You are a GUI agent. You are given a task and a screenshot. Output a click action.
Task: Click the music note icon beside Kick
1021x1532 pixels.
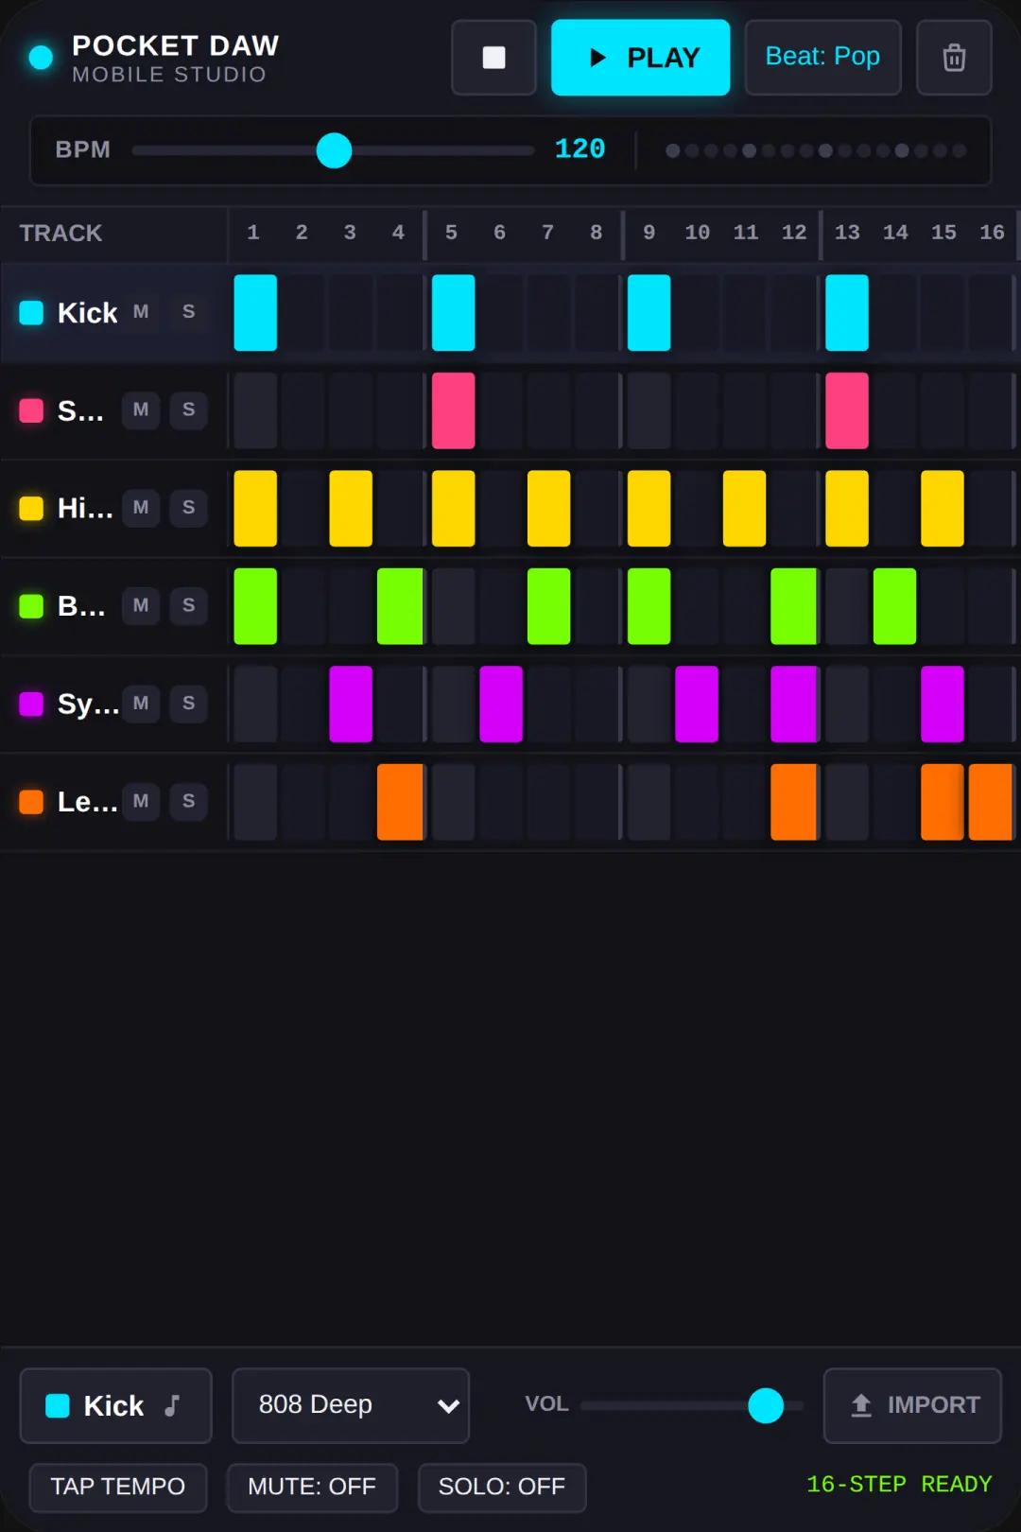point(172,1405)
